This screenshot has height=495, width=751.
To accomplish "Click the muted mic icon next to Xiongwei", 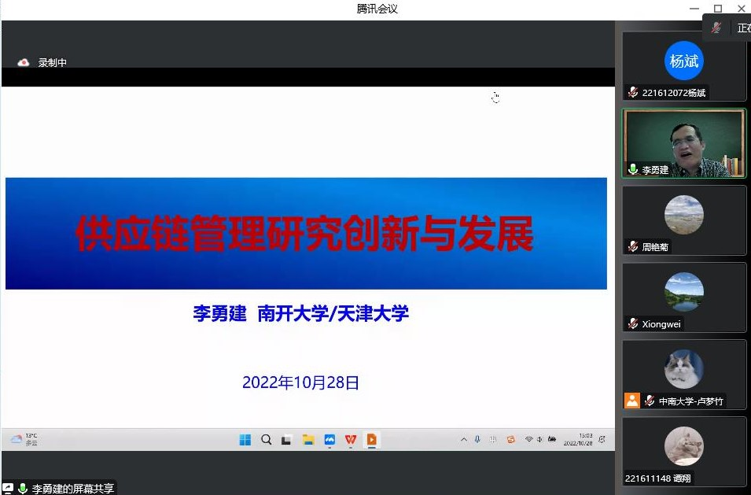I will pos(633,324).
